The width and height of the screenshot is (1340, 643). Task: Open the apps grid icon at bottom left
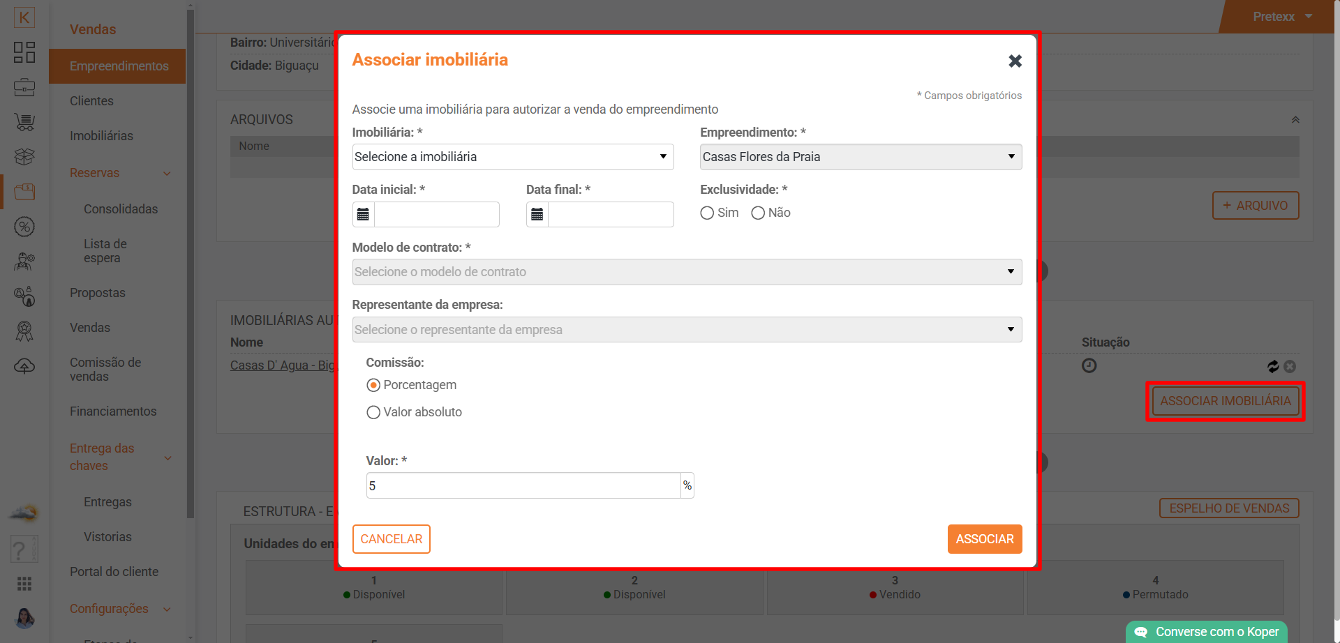[24, 583]
